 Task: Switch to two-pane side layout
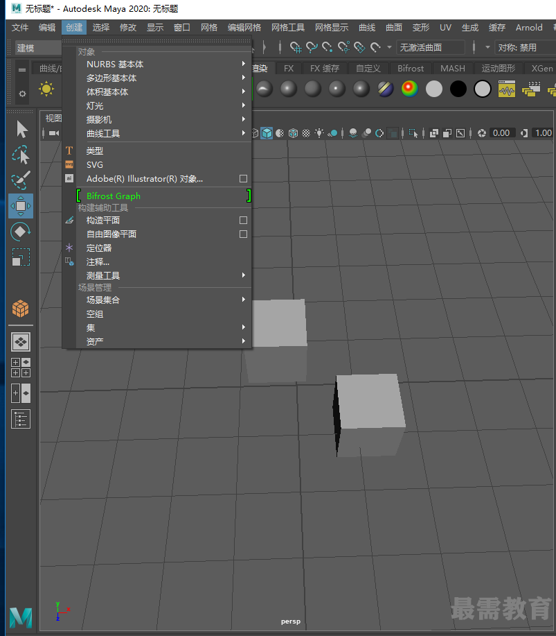click(21, 393)
